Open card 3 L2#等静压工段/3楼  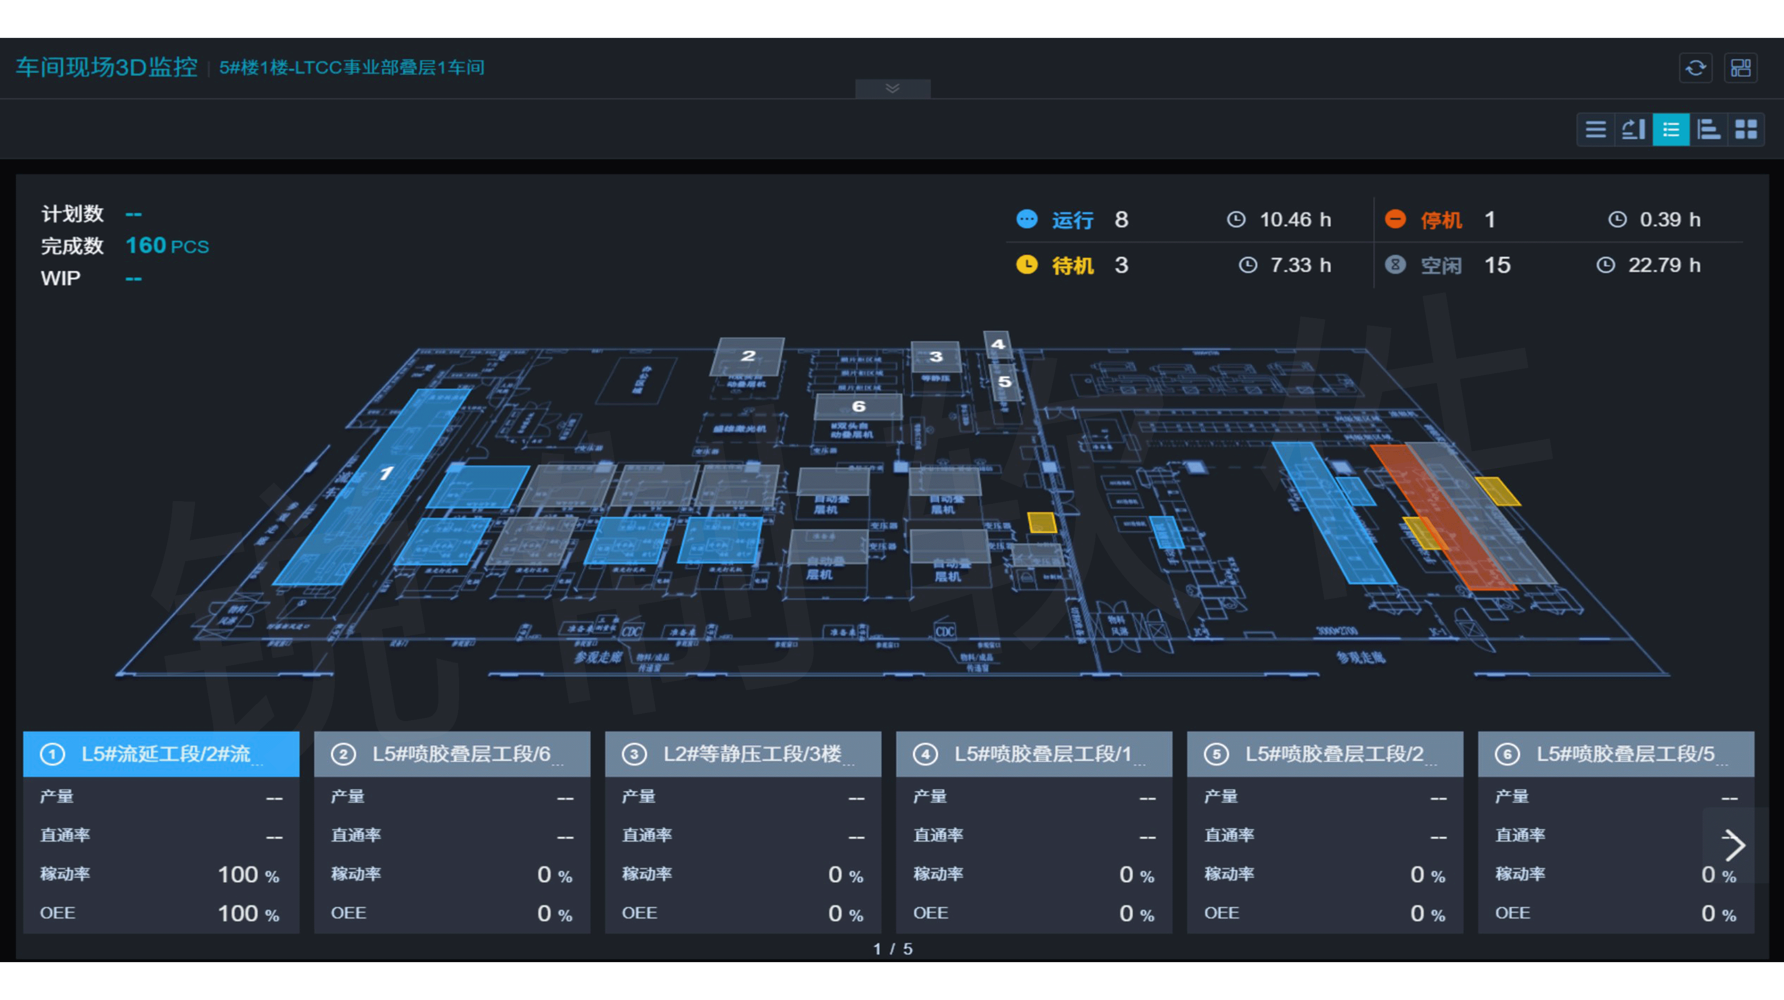(x=742, y=754)
